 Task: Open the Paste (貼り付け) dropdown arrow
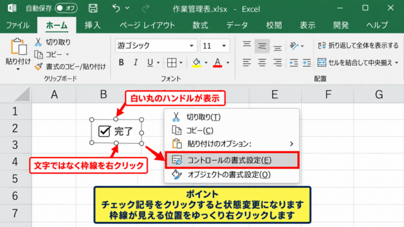click(x=18, y=69)
